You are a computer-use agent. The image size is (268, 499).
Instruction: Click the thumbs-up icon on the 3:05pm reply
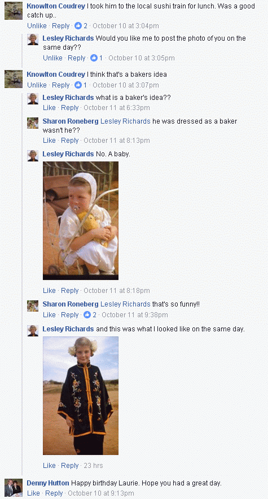click(94, 58)
